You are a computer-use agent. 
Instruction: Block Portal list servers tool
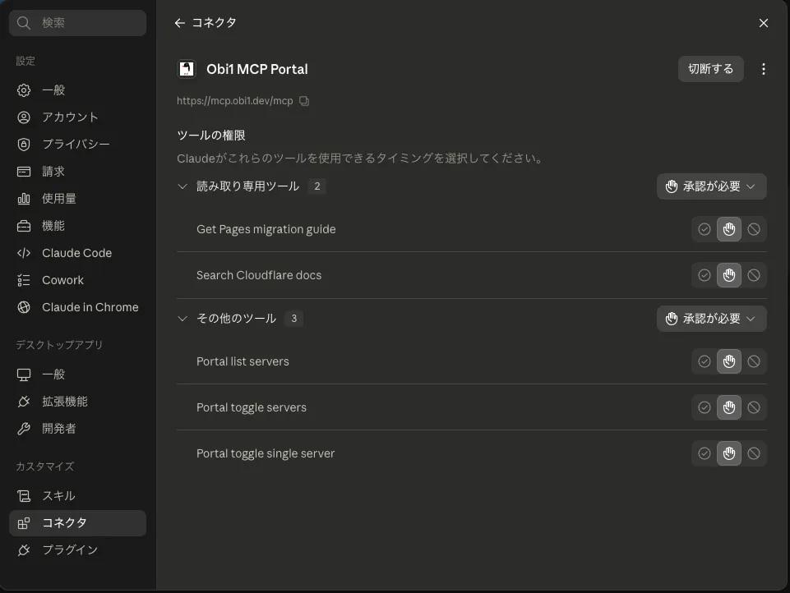pyautogui.click(x=754, y=361)
